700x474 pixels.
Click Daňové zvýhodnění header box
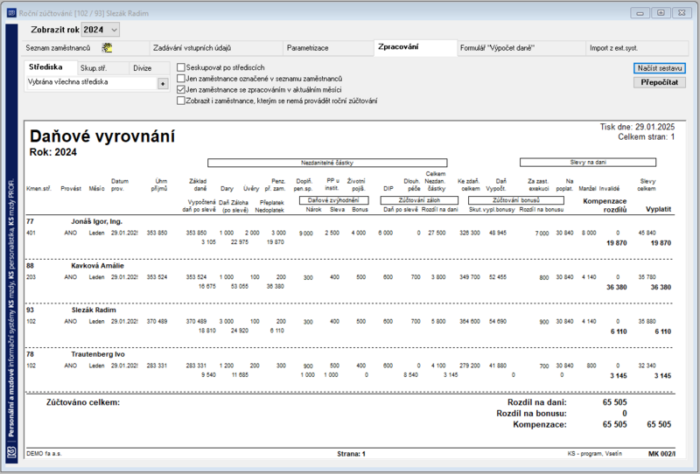[333, 200]
